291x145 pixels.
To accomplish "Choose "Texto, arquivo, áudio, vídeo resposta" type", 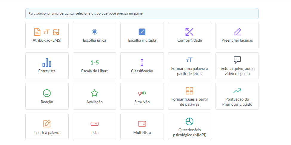I will point(237,66).
